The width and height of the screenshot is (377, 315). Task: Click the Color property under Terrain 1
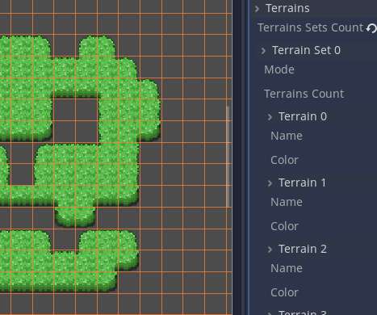point(284,226)
